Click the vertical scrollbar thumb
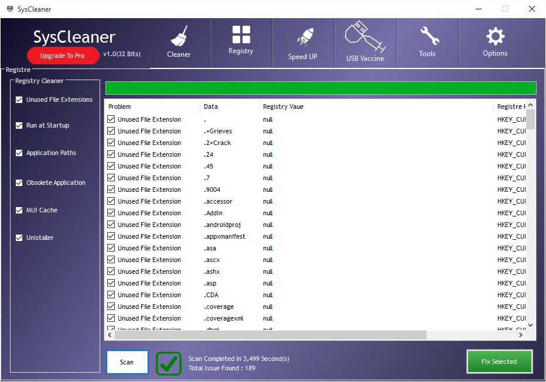The height and width of the screenshot is (382, 546). pos(530,119)
